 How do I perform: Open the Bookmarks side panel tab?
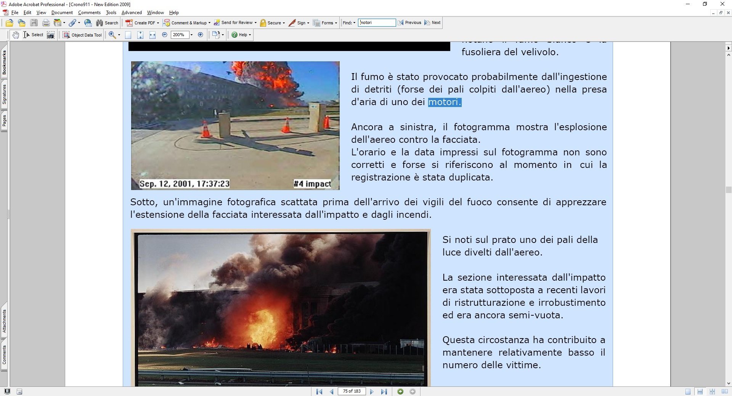[x=4, y=63]
